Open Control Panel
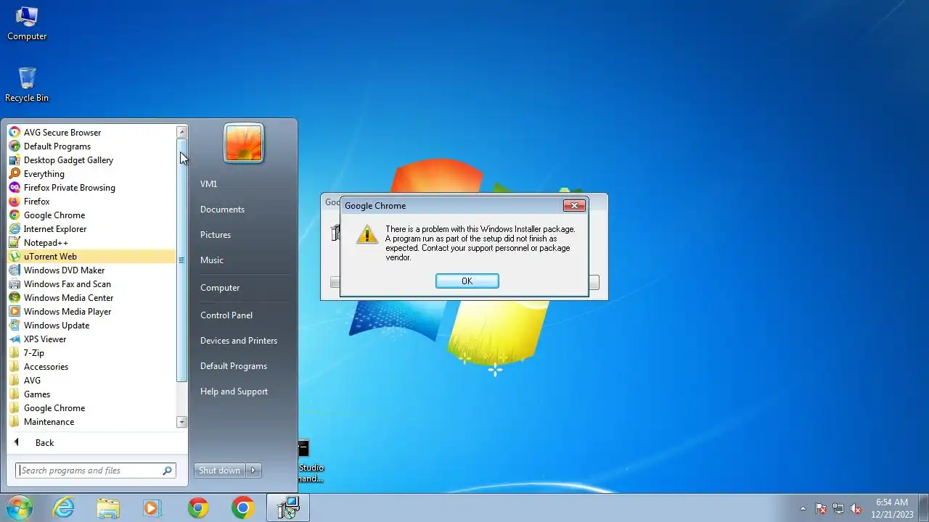The height and width of the screenshot is (522, 929). point(243,315)
